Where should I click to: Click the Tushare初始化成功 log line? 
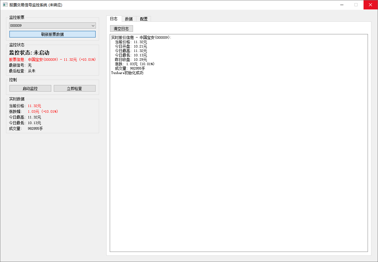point(127,73)
